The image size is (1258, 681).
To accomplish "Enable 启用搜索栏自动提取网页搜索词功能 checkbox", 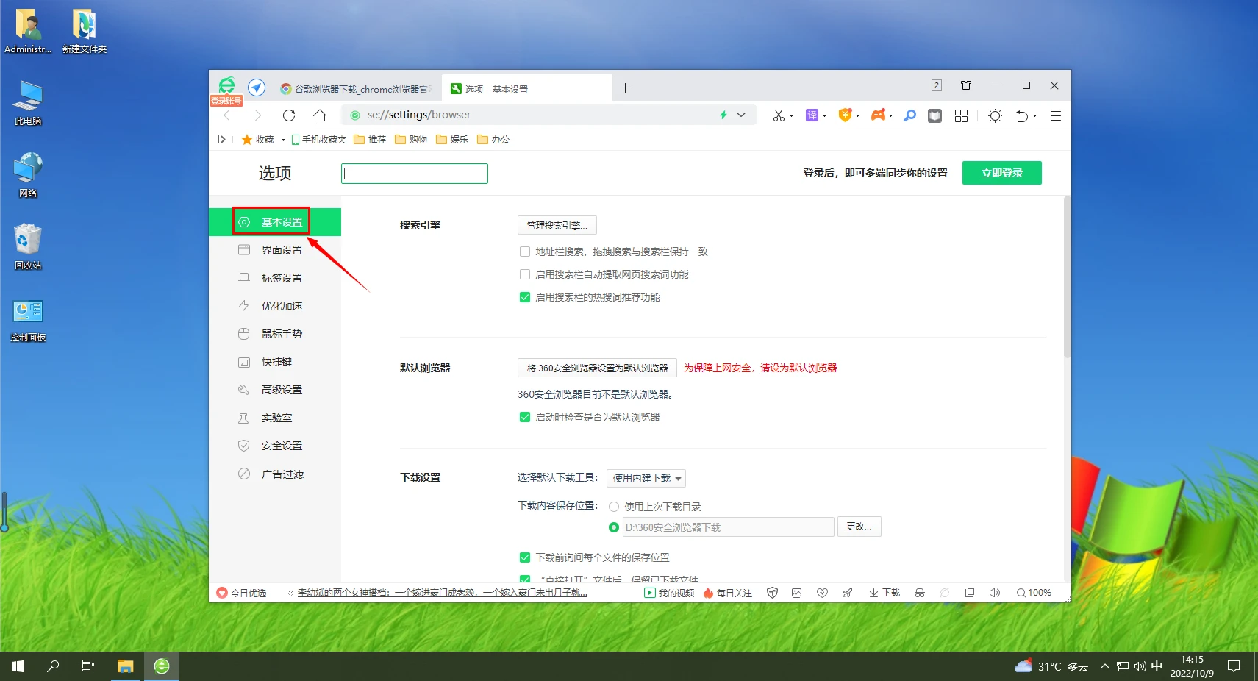I will (525, 274).
